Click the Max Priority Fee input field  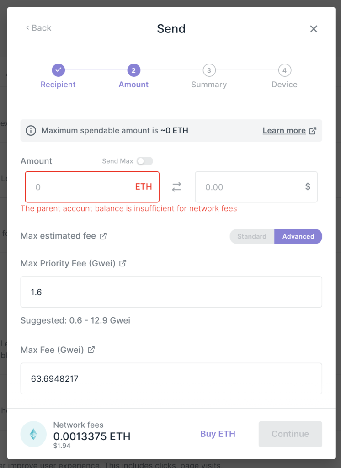[x=171, y=292]
